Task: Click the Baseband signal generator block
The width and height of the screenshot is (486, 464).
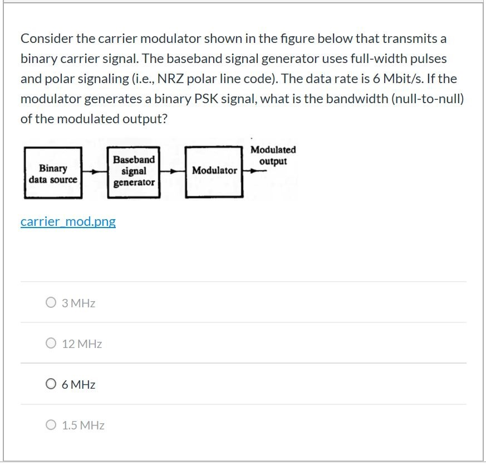Action: tap(133, 171)
